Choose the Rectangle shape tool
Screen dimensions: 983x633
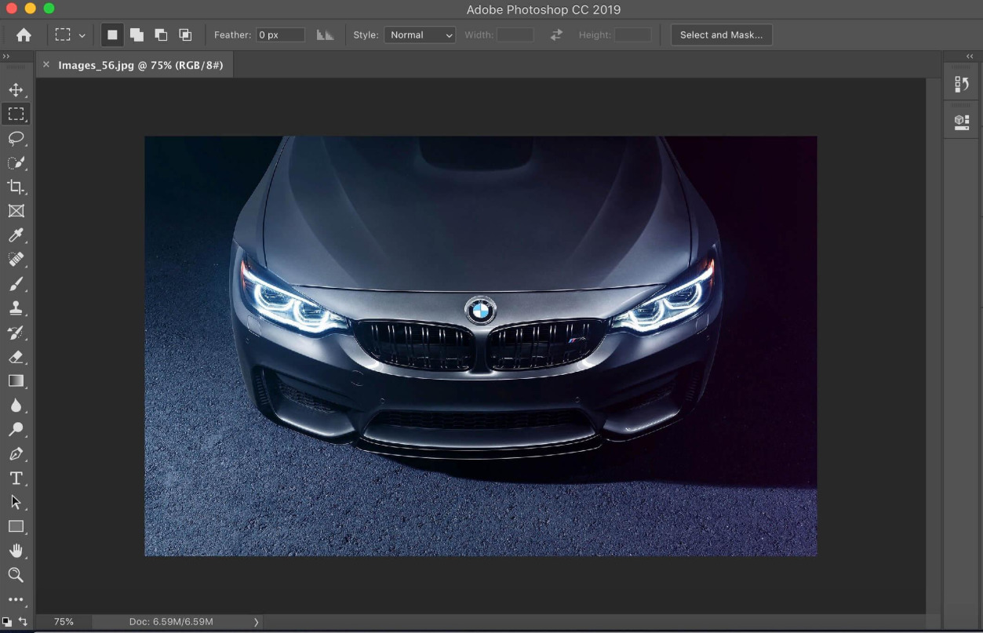pyautogui.click(x=16, y=527)
